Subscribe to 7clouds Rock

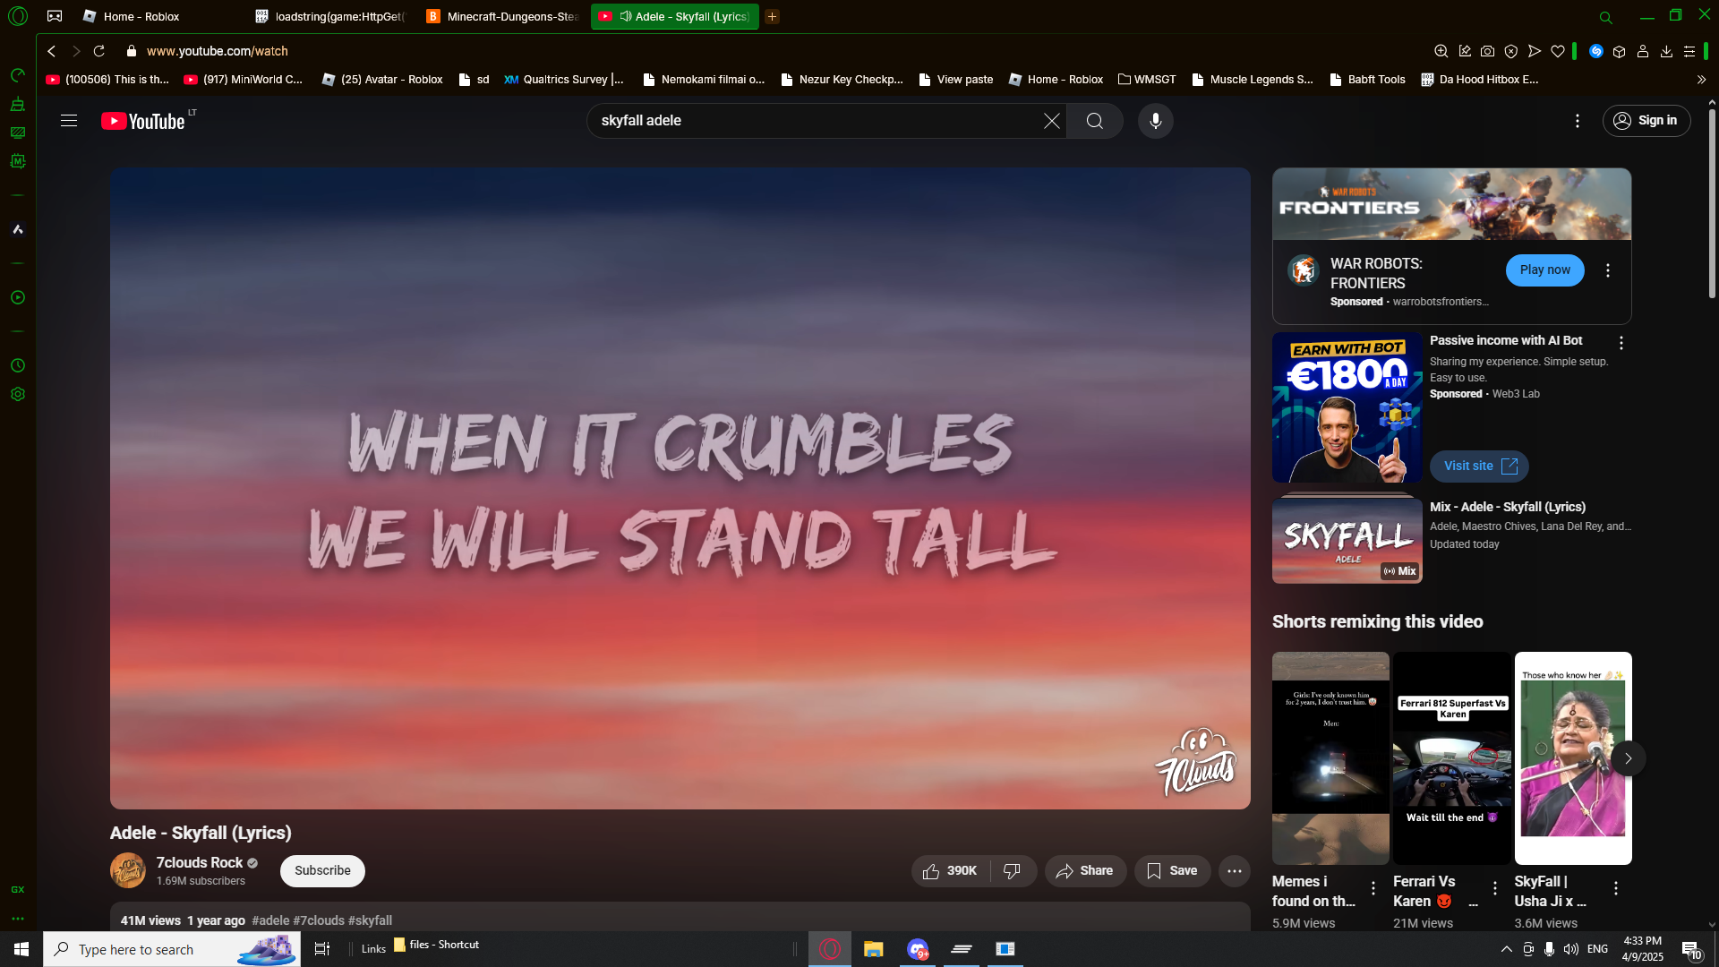322,871
